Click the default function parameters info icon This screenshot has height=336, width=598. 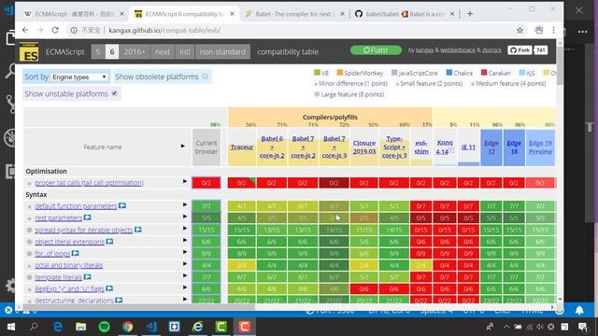pyautogui.click(x=122, y=205)
